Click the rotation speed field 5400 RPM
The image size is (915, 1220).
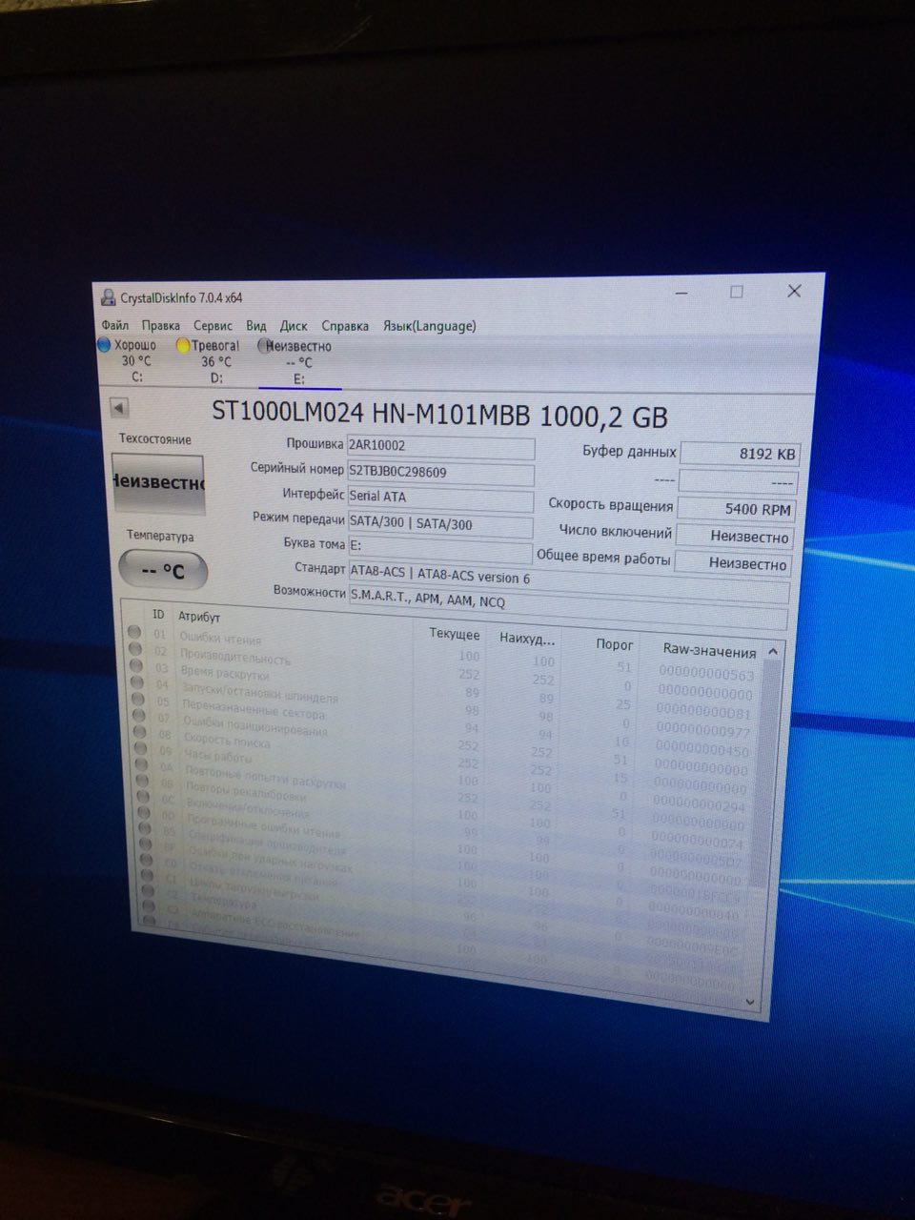point(736,509)
